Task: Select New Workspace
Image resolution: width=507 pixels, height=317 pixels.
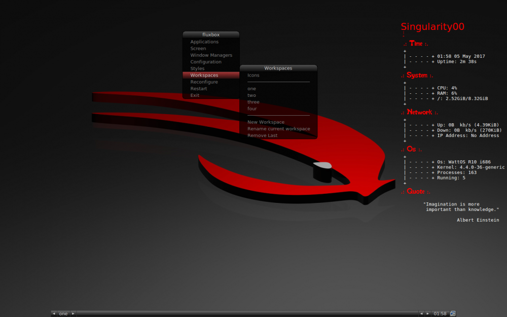Action: coord(278,122)
